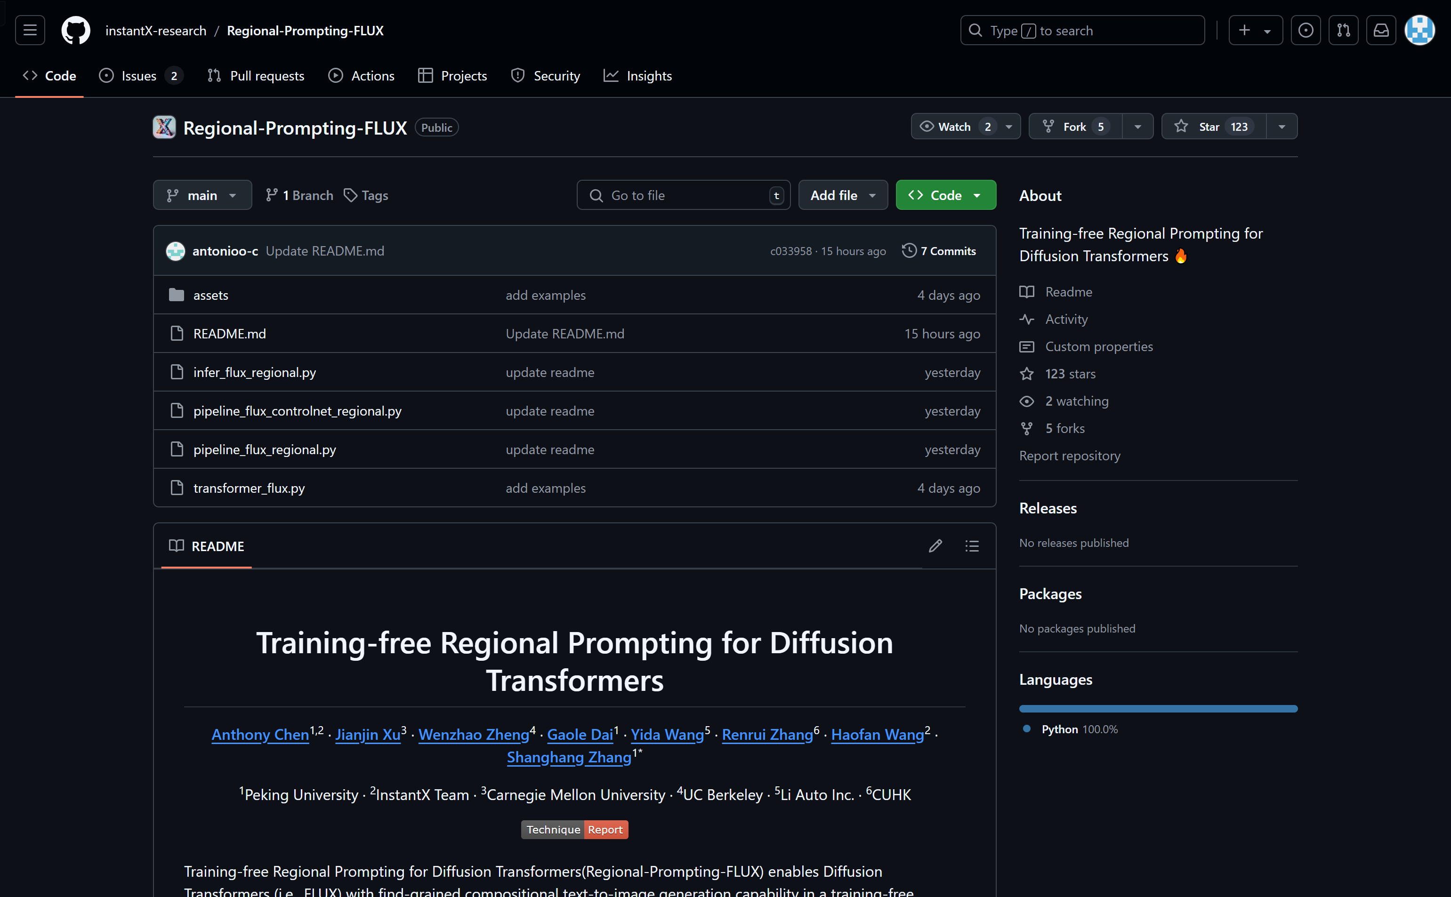1451x897 pixels.
Task: Star the repository
Action: [1214, 127]
